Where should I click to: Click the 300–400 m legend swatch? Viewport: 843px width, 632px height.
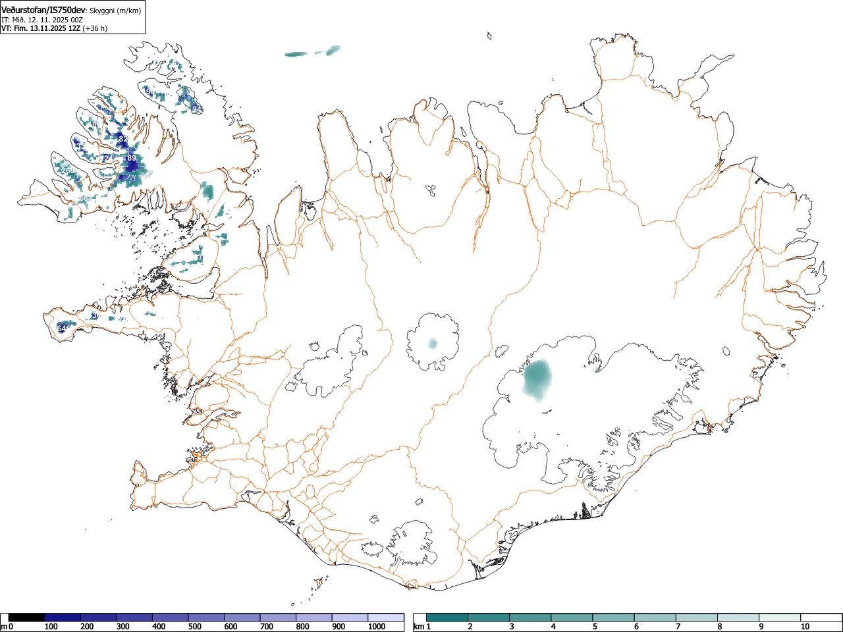134,618
